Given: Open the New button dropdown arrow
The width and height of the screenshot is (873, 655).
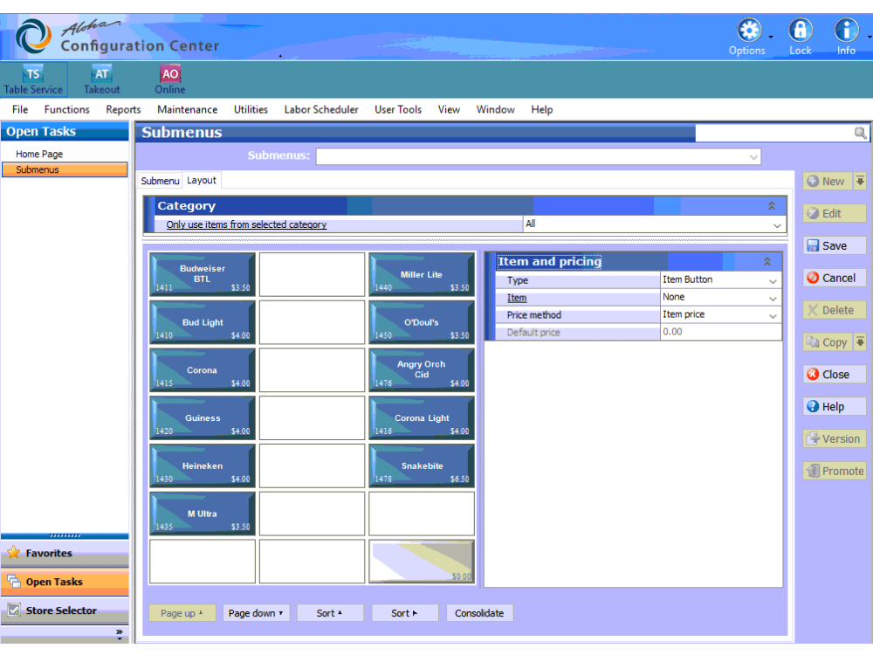Looking at the screenshot, I should tap(860, 181).
